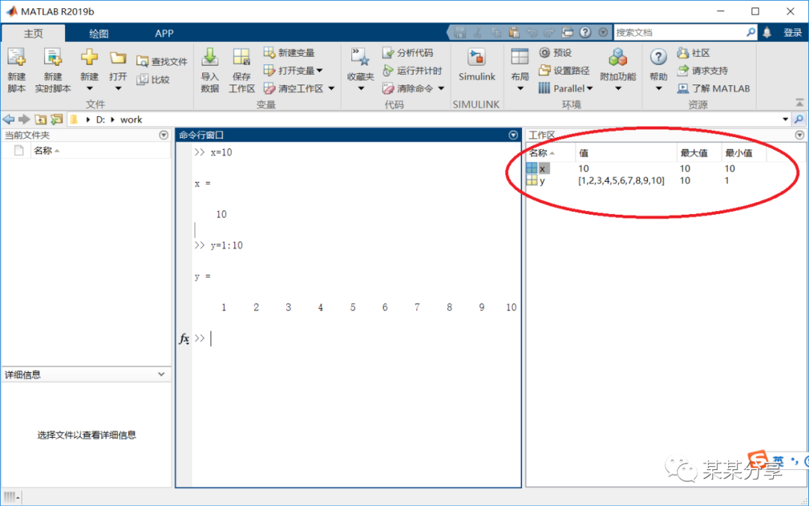Open the Layout (布局) dropdown
This screenshot has height=506, width=809.
coord(520,89)
